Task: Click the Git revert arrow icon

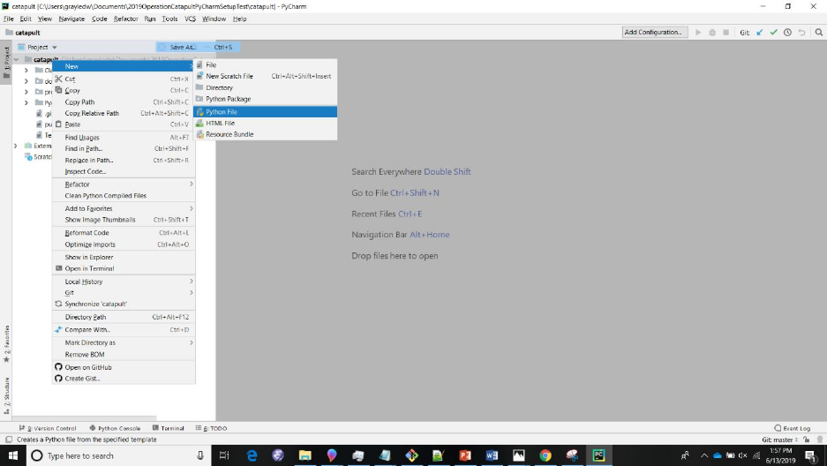Action: pyautogui.click(x=801, y=32)
